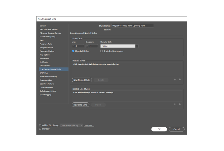Click Delete button under Nested Styles

tap(101, 80)
